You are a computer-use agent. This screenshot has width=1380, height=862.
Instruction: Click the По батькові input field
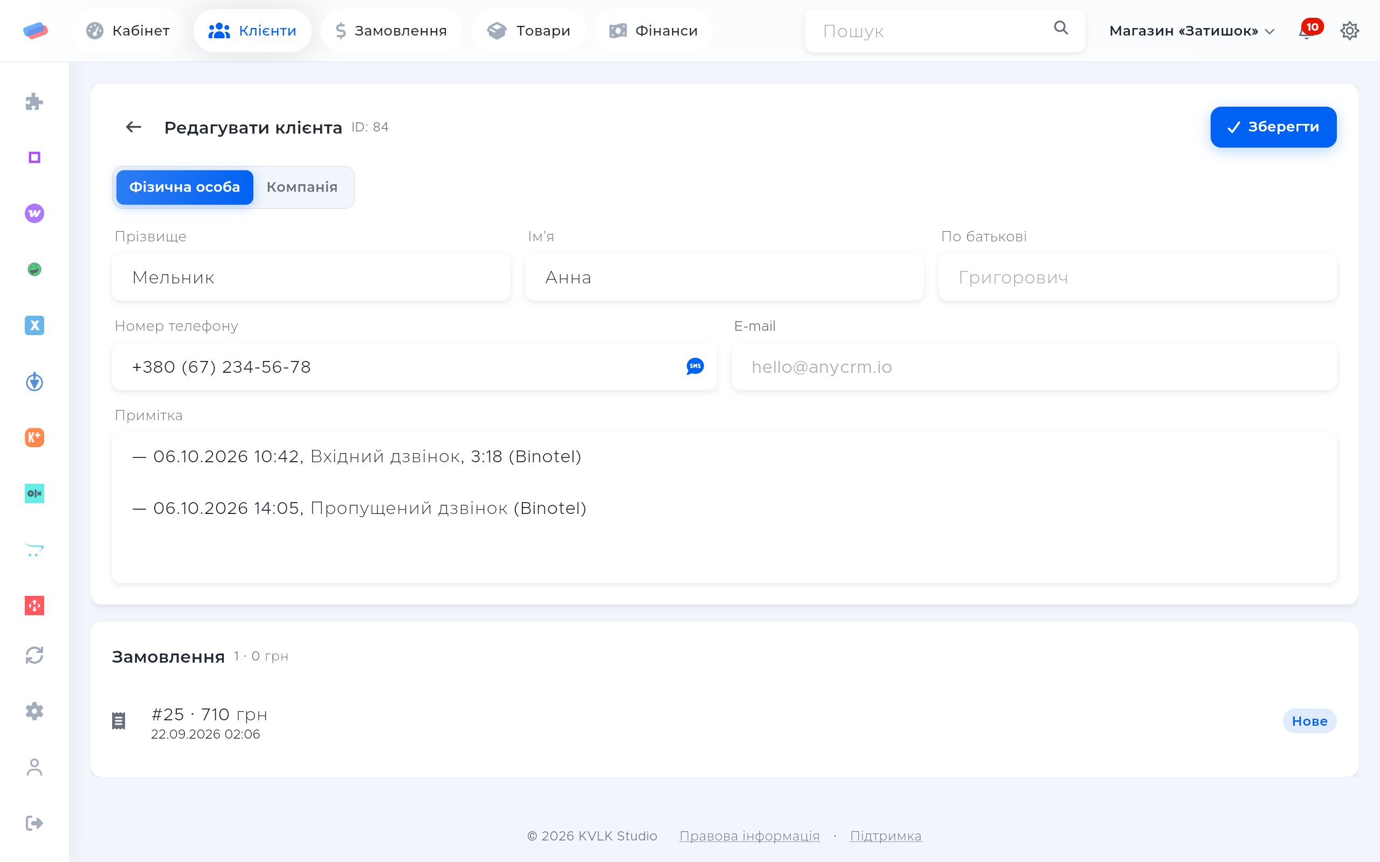(x=1137, y=277)
